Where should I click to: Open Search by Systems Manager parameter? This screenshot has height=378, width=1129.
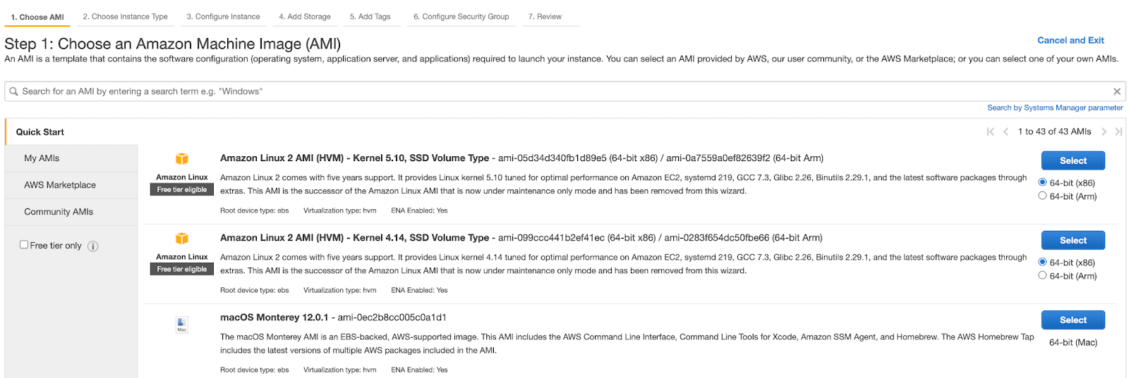[1055, 108]
